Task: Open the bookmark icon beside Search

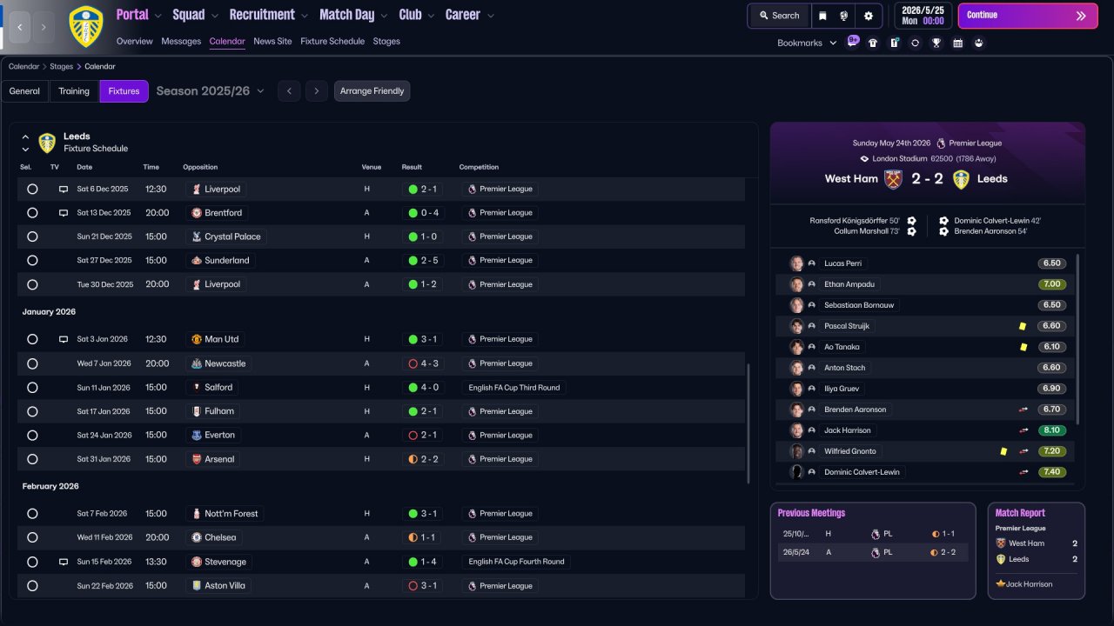Action: pos(823,16)
